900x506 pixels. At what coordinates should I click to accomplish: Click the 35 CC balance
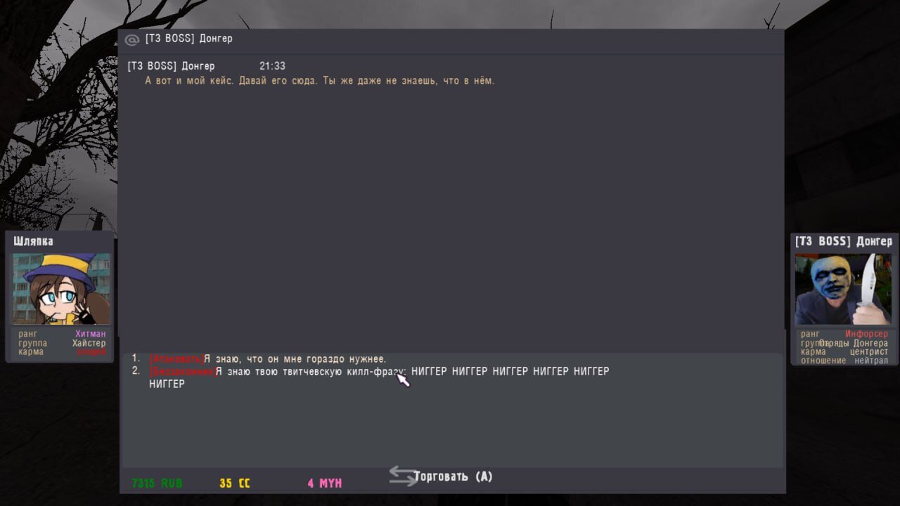235,484
